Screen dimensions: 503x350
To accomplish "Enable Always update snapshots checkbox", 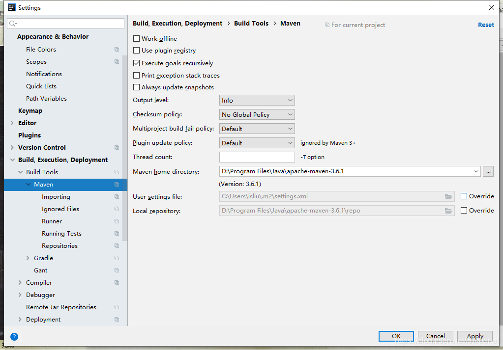I will point(136,87).
